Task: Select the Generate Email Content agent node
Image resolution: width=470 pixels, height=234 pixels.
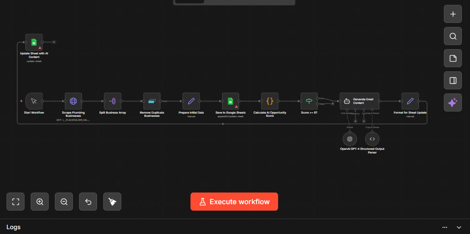Action: 360,101
